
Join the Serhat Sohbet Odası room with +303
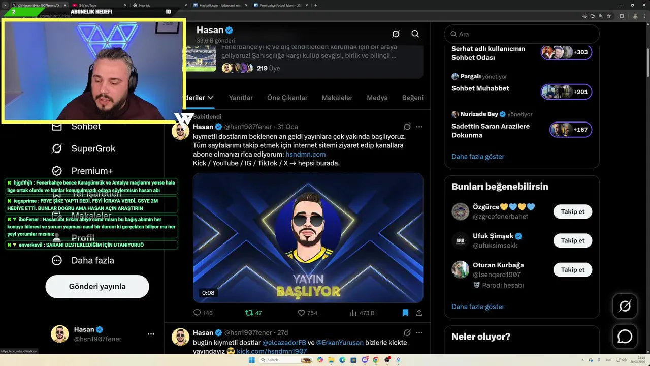click(x=566, y=52)
